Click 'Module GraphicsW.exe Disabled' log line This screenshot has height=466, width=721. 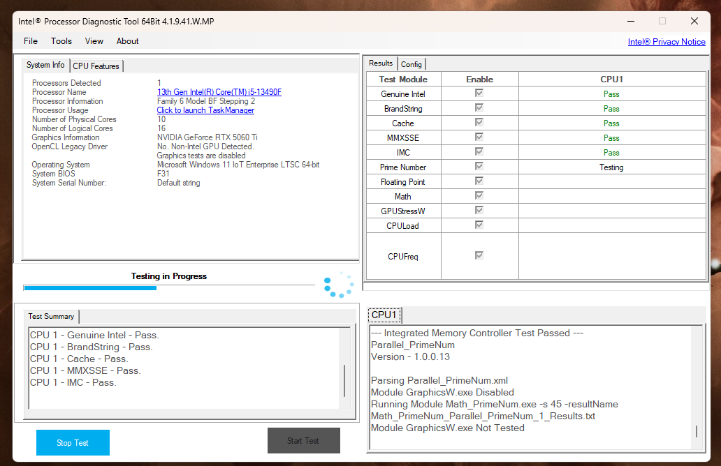442,393
